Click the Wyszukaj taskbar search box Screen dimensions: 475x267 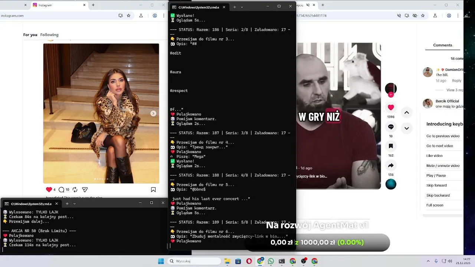195,261
